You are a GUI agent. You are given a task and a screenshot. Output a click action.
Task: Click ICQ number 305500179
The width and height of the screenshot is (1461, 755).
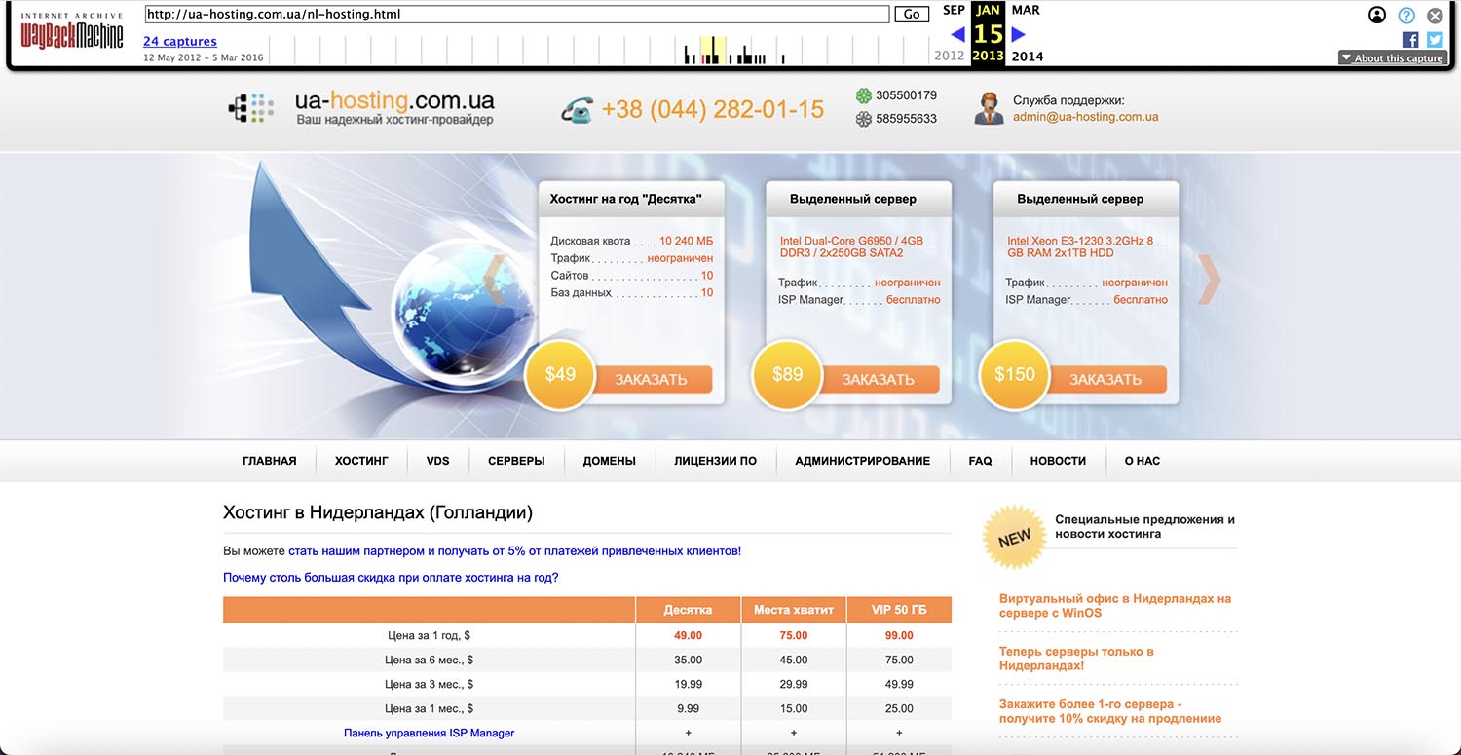click(906, 95)
